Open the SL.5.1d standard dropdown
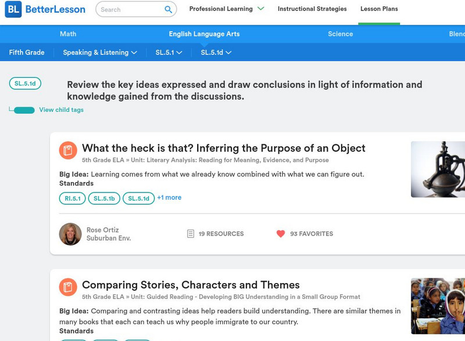Viewport: 465px width, 341px height. point(216,52)
